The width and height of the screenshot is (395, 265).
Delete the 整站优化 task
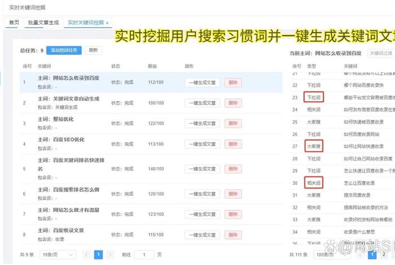[x=233, y=123]
